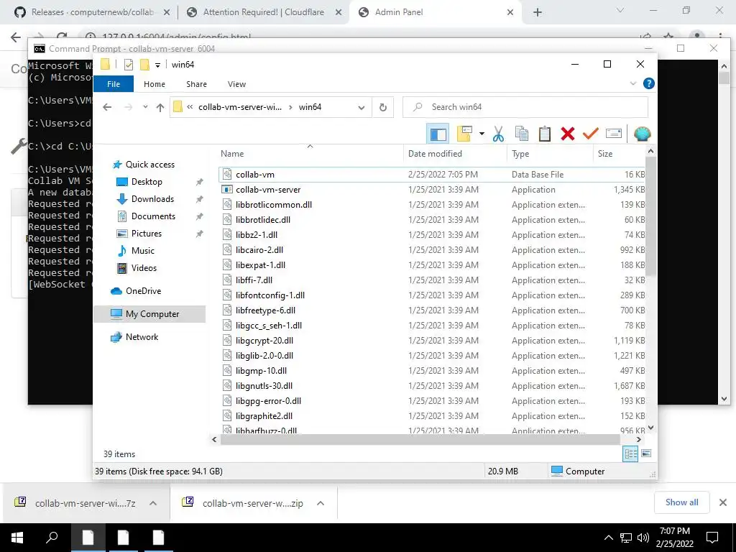
Task: Open the recent locations dropdown
Action: click(x=145, y=107)
